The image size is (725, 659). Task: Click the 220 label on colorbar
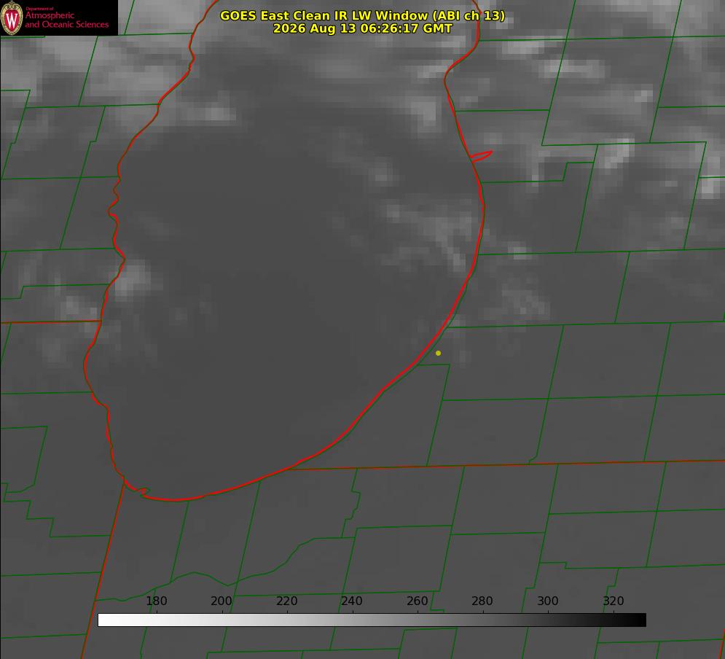coord(286,601)
